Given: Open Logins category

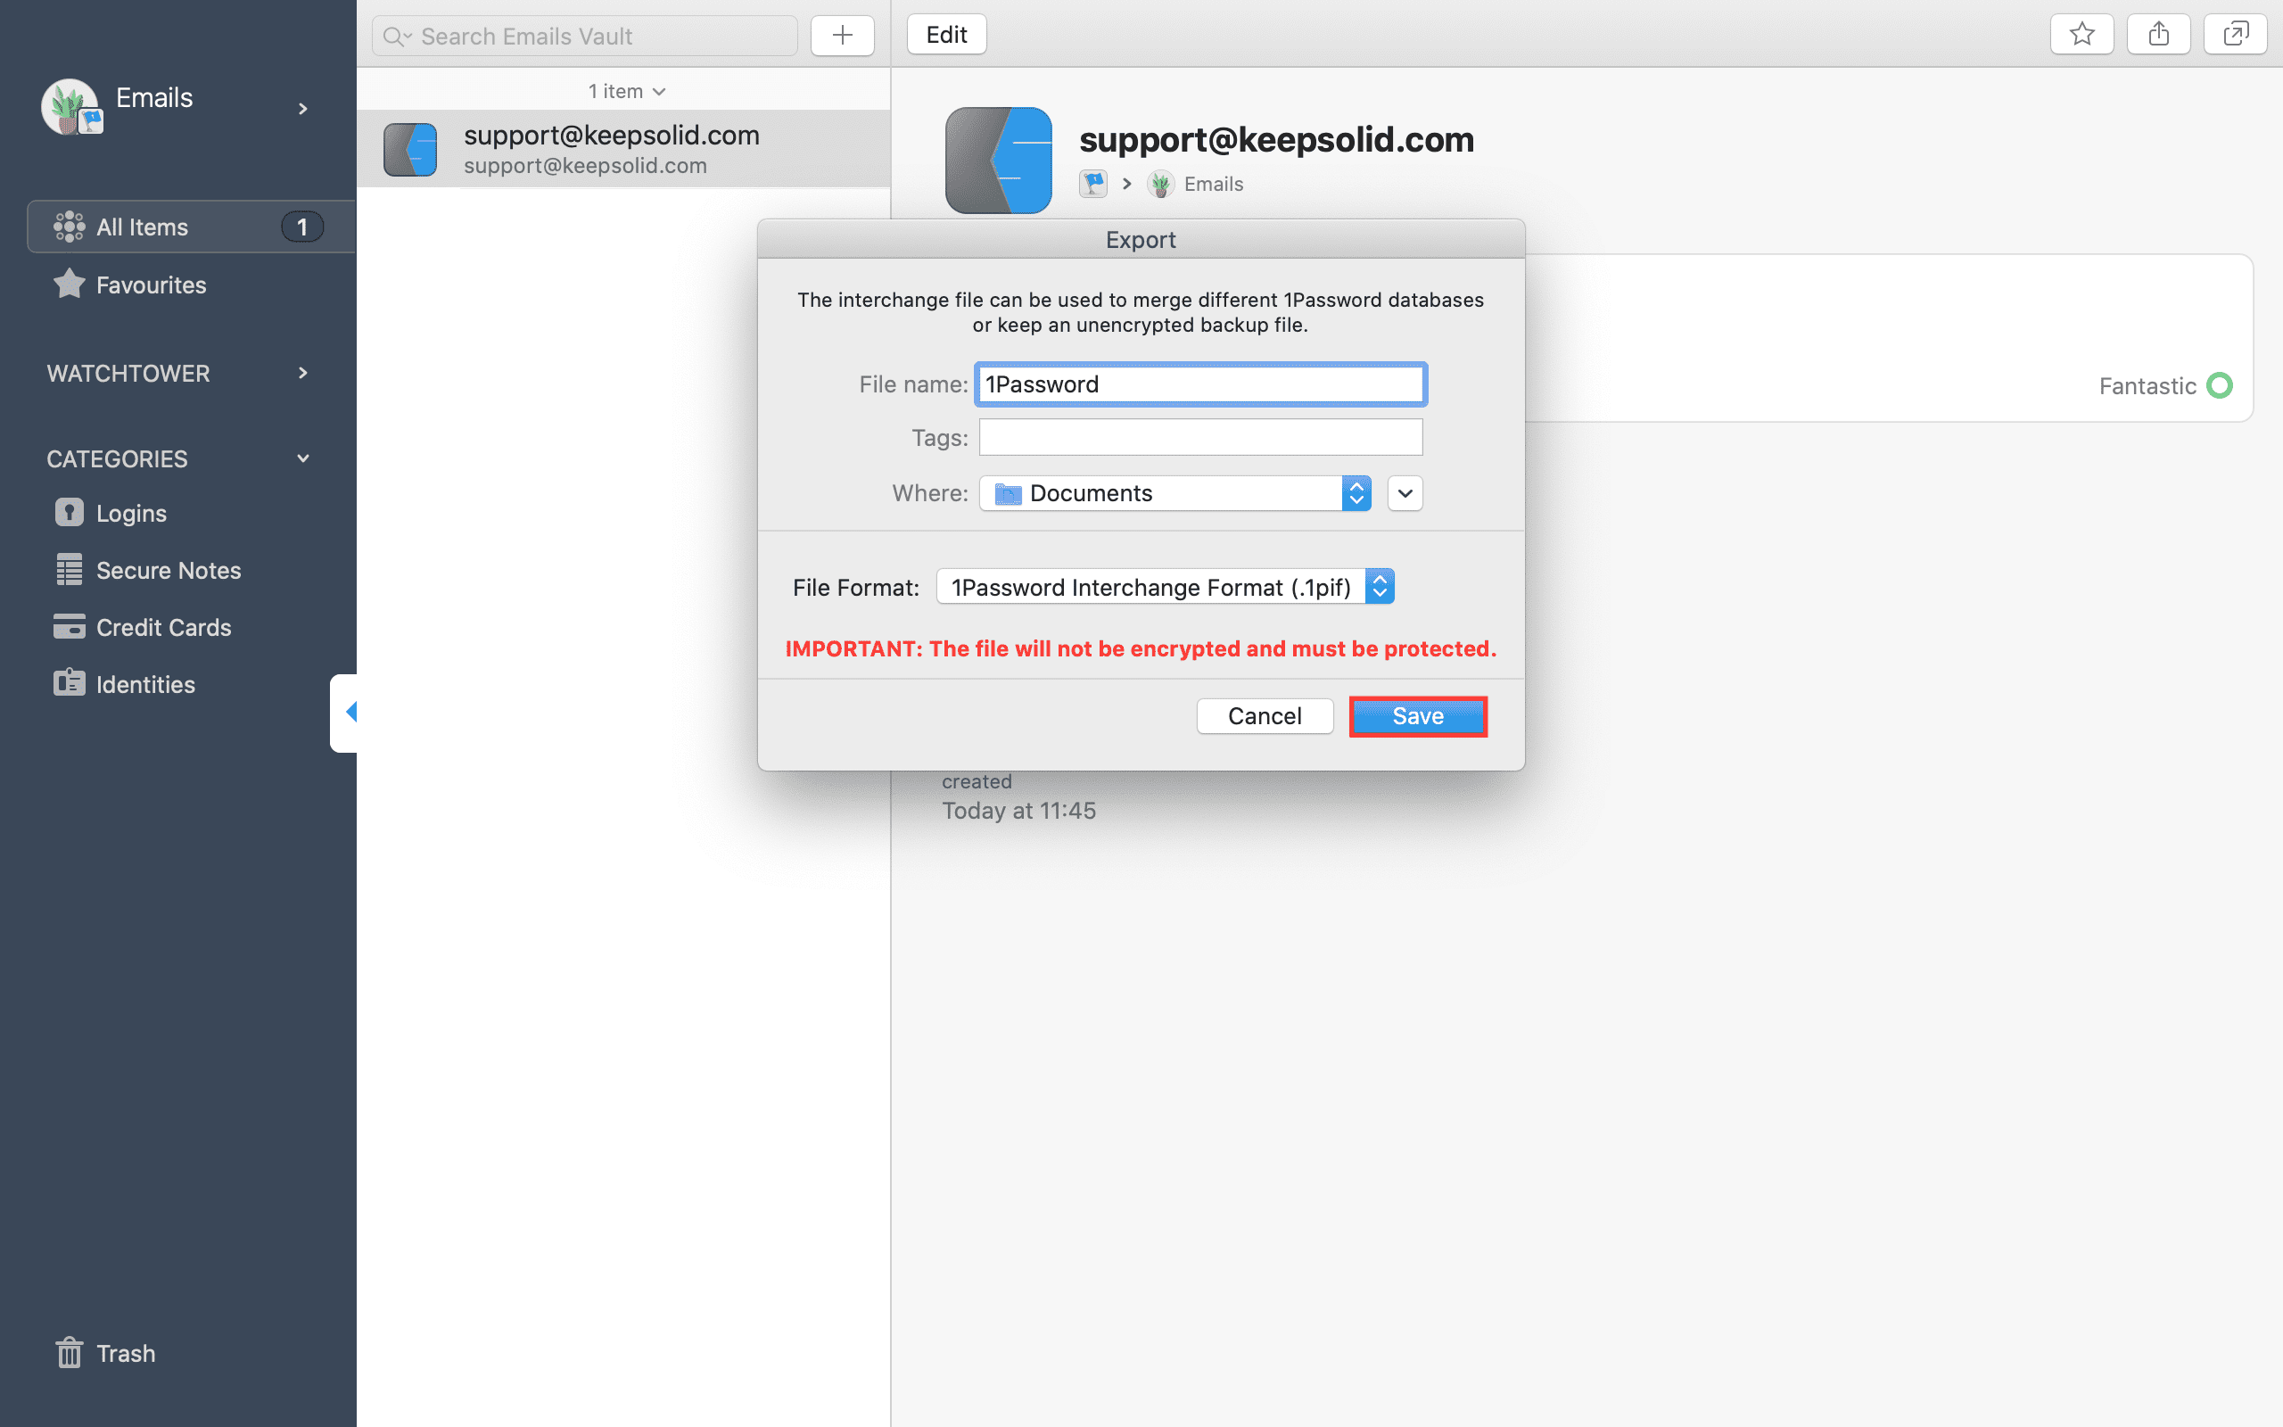Looking at the screenshot, I should click(x=111, y=513).
